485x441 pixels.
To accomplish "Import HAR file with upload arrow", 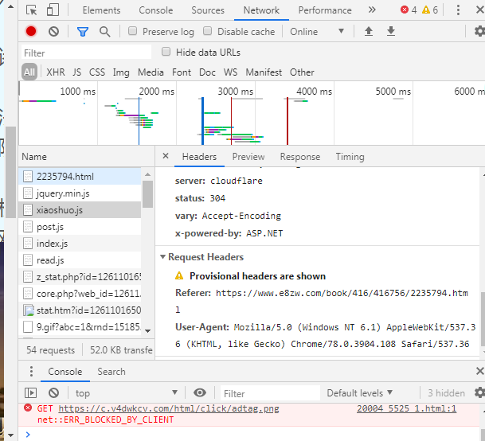I will (x=369, y=31).
